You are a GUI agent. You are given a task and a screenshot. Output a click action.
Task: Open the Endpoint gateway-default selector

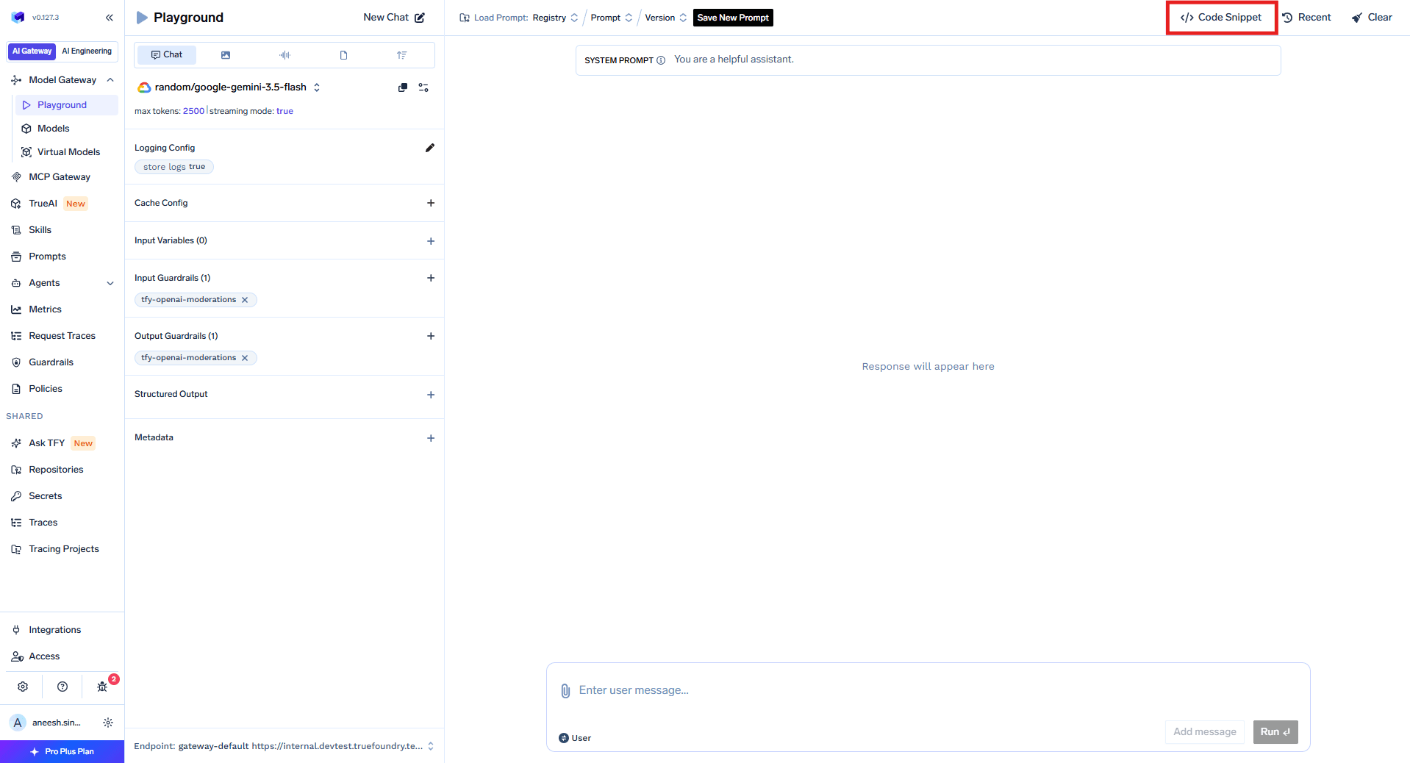click(284, 746)
